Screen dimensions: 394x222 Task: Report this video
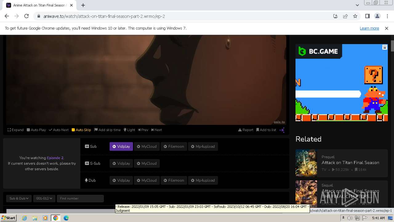click(246, 130)
